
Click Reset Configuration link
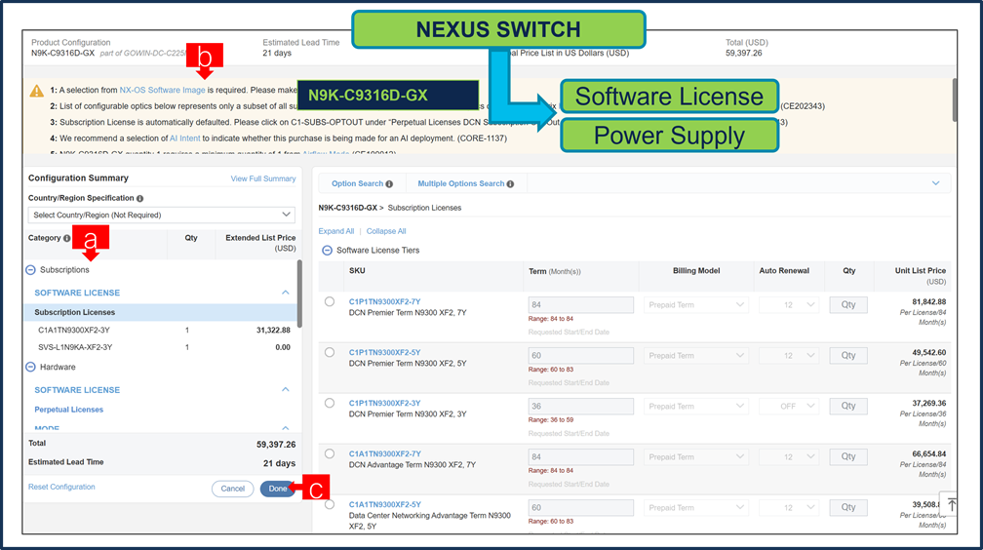[61, 487]
